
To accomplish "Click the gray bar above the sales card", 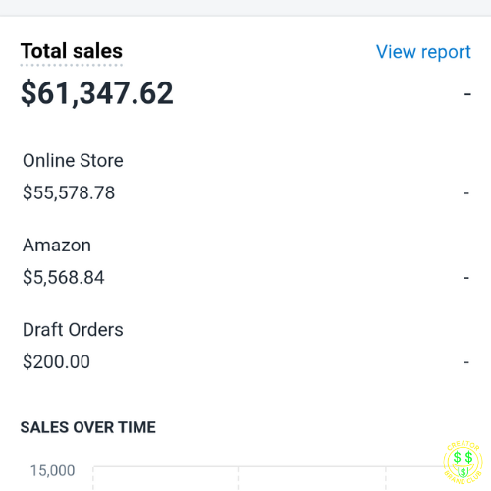I will point(245,8).
